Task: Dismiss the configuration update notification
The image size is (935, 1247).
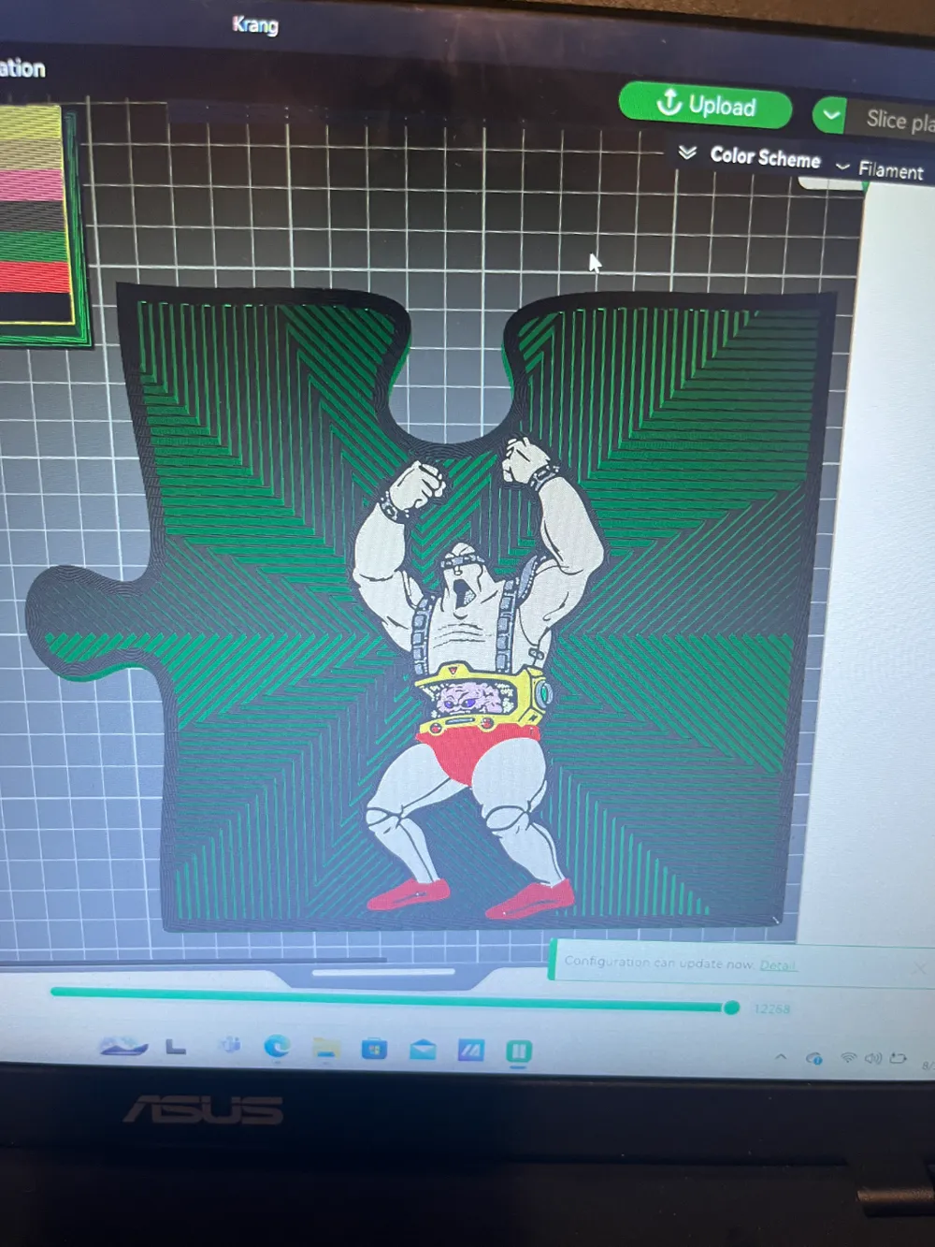Action: [920, 967]
